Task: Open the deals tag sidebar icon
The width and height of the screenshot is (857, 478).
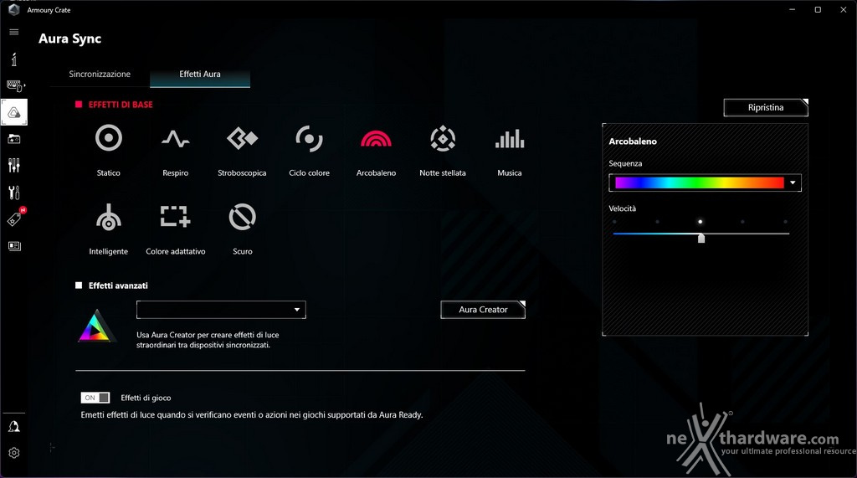Action: click(x=14, y=219)
